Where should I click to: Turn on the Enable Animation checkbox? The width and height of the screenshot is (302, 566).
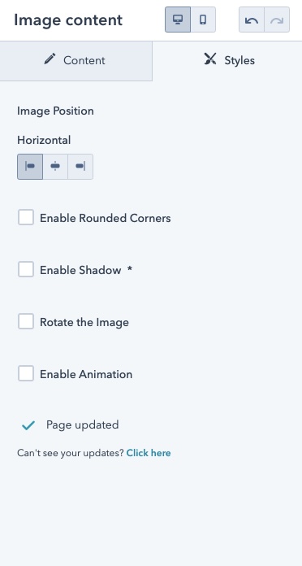(x=26, y=373)
